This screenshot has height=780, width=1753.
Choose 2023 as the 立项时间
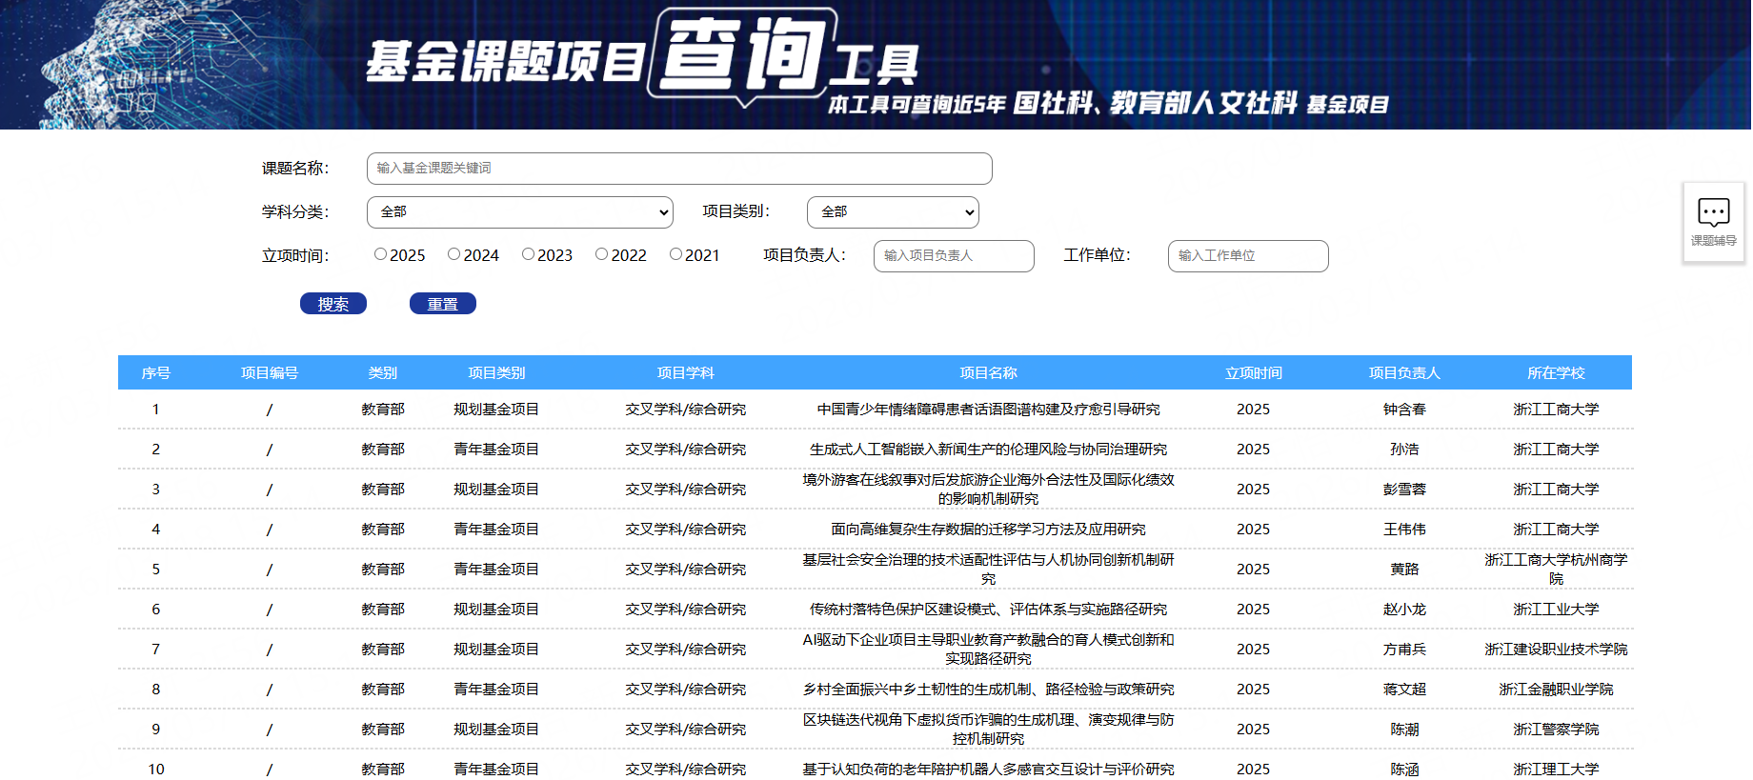pyautogui.click(x=528, y=254)
